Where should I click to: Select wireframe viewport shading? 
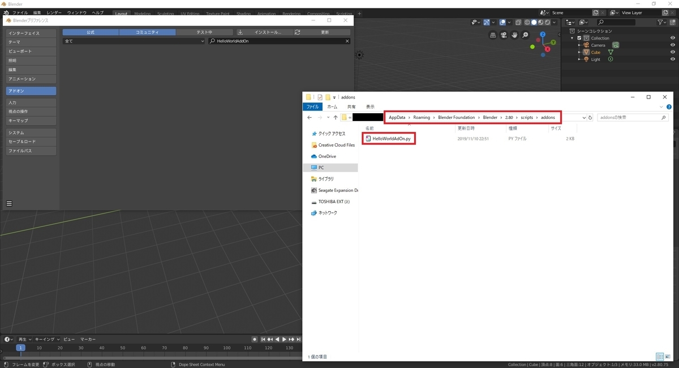[x=527, y=22]
